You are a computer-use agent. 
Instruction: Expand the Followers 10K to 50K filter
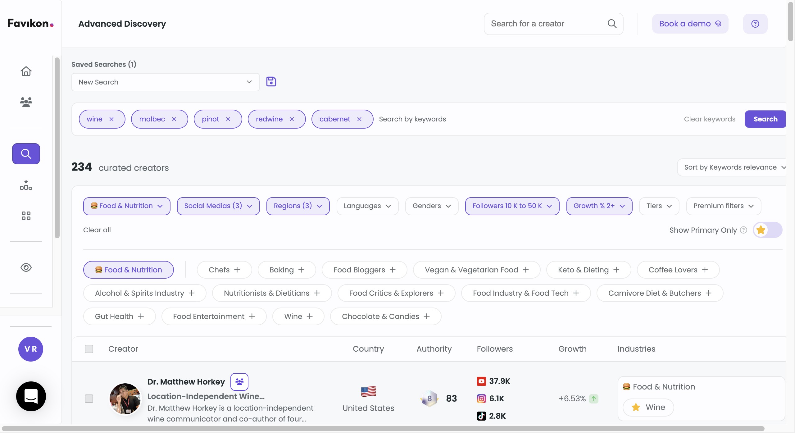(512, 206)
